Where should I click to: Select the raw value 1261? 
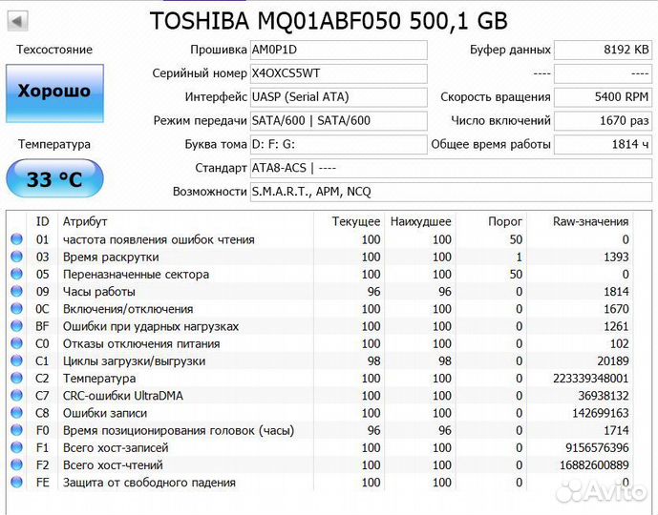(x=616, y=326)
